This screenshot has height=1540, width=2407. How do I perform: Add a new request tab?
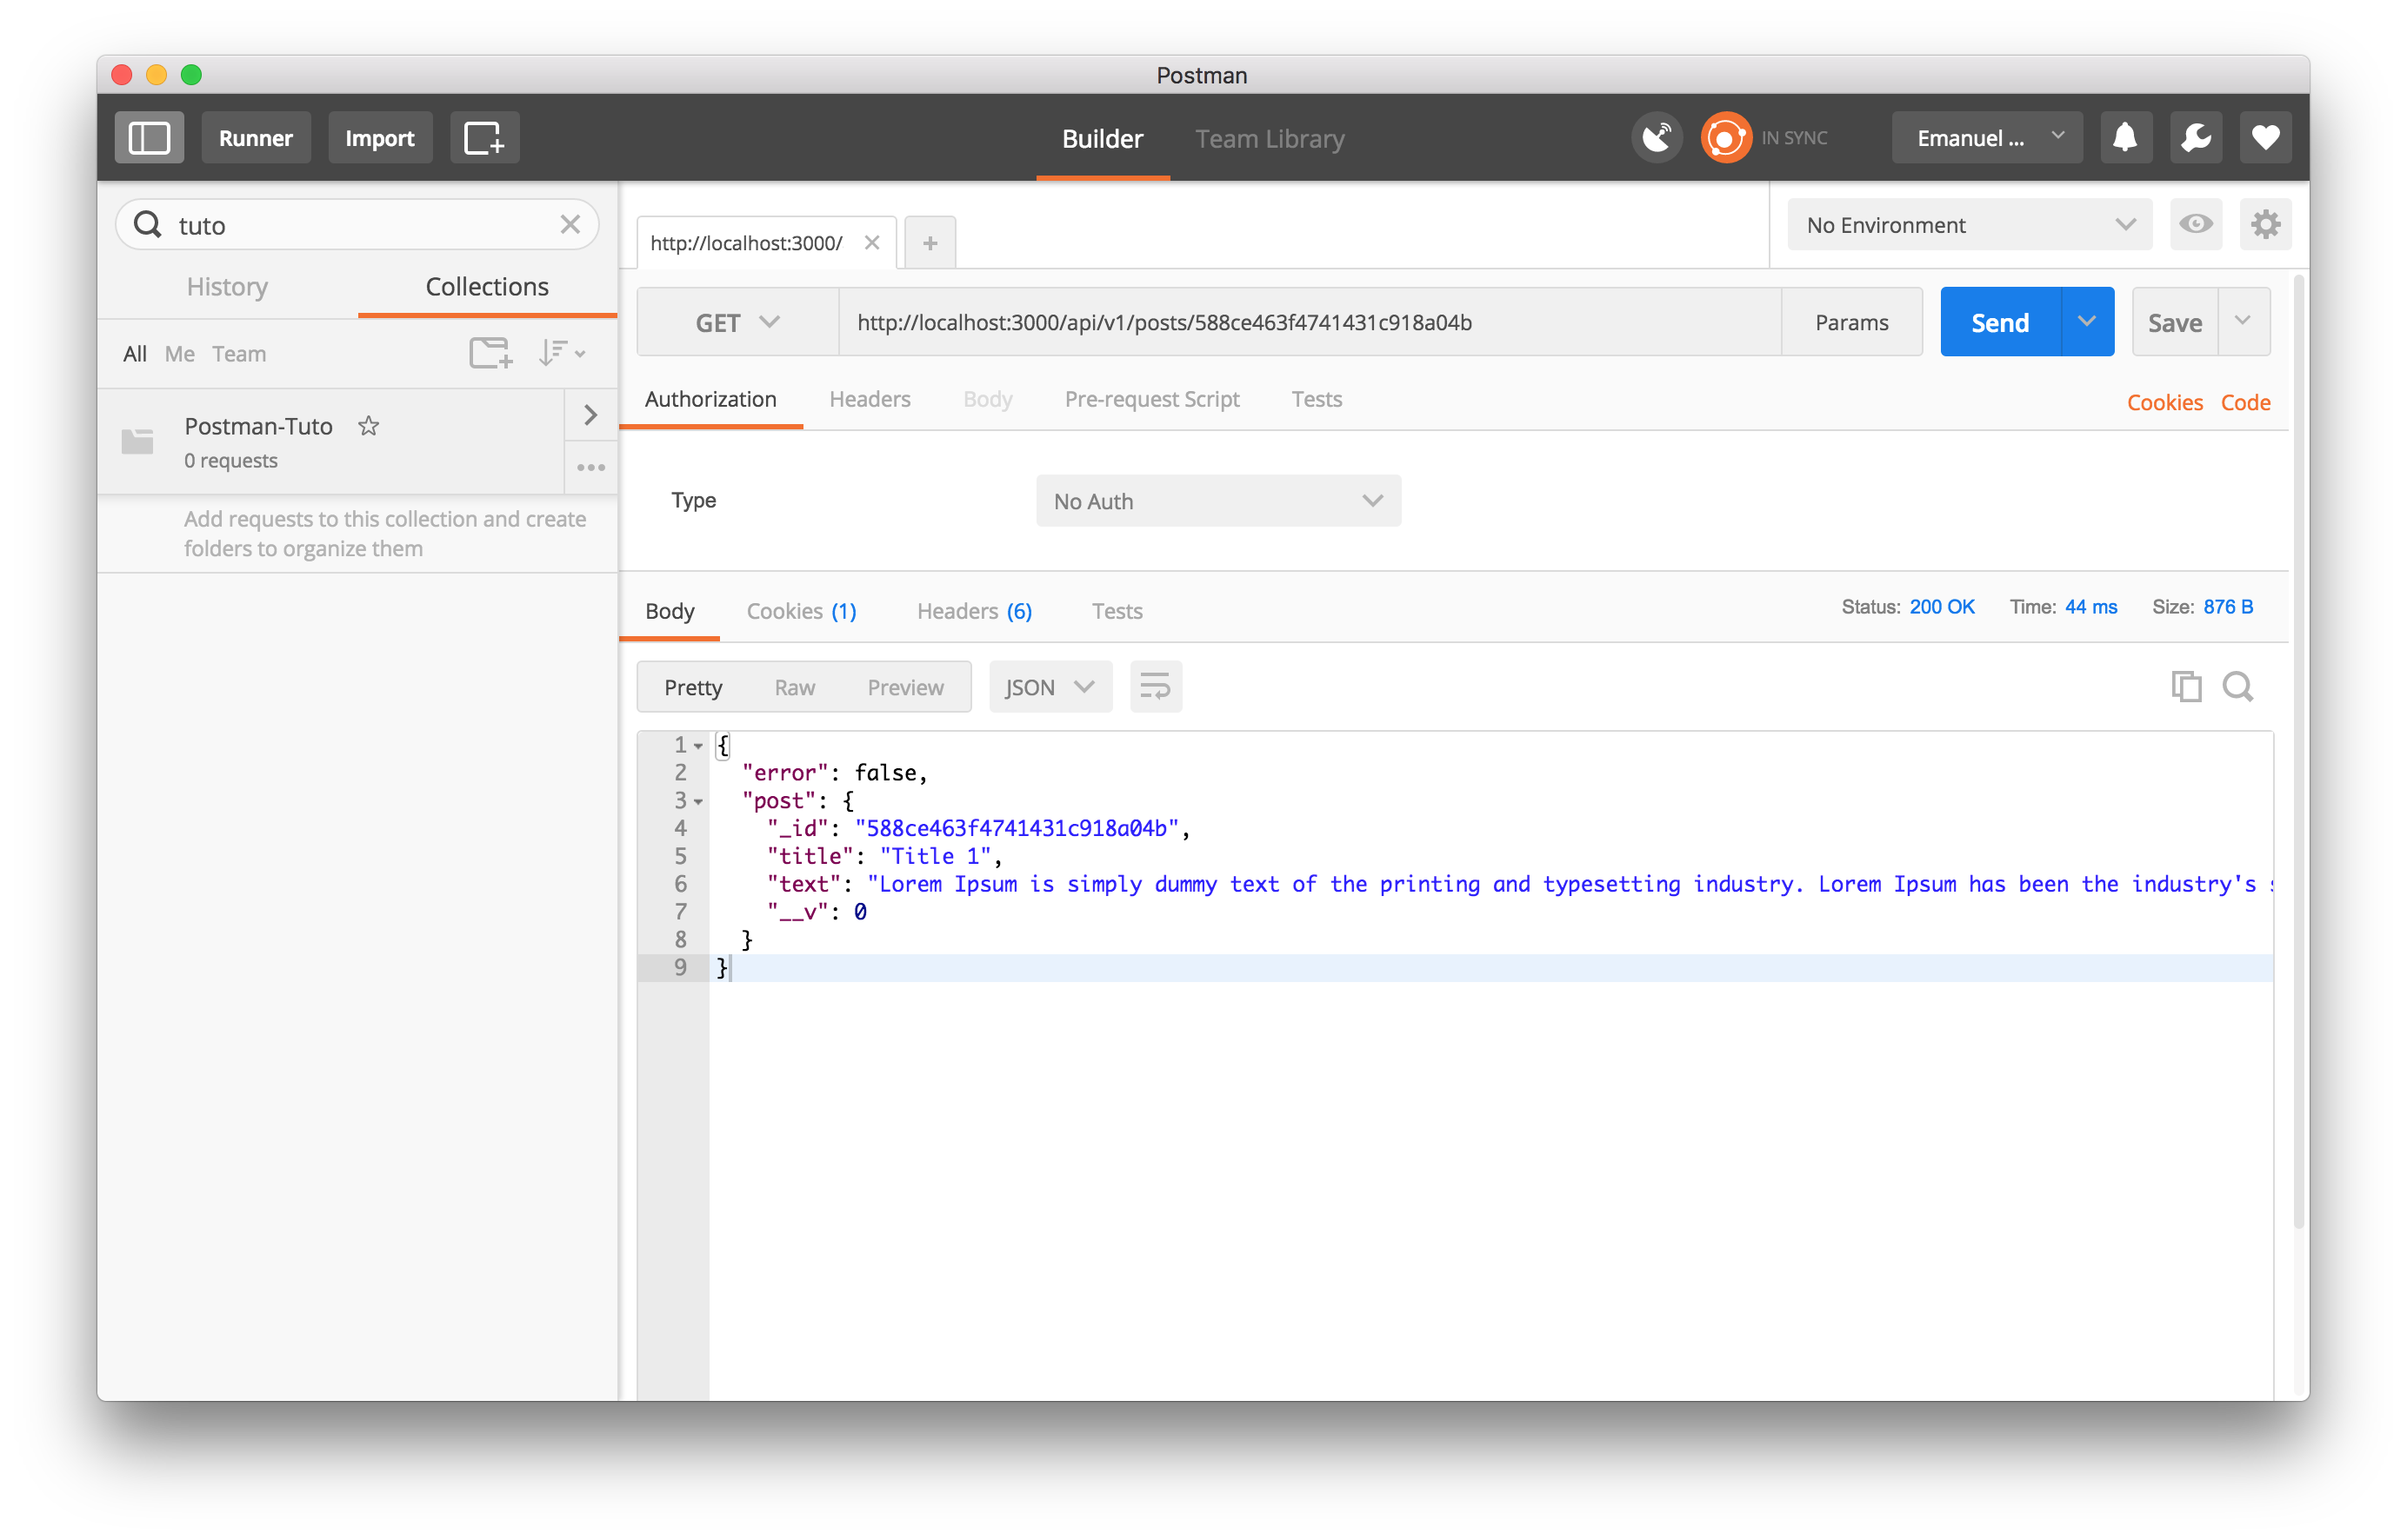[x=930, y=243]
